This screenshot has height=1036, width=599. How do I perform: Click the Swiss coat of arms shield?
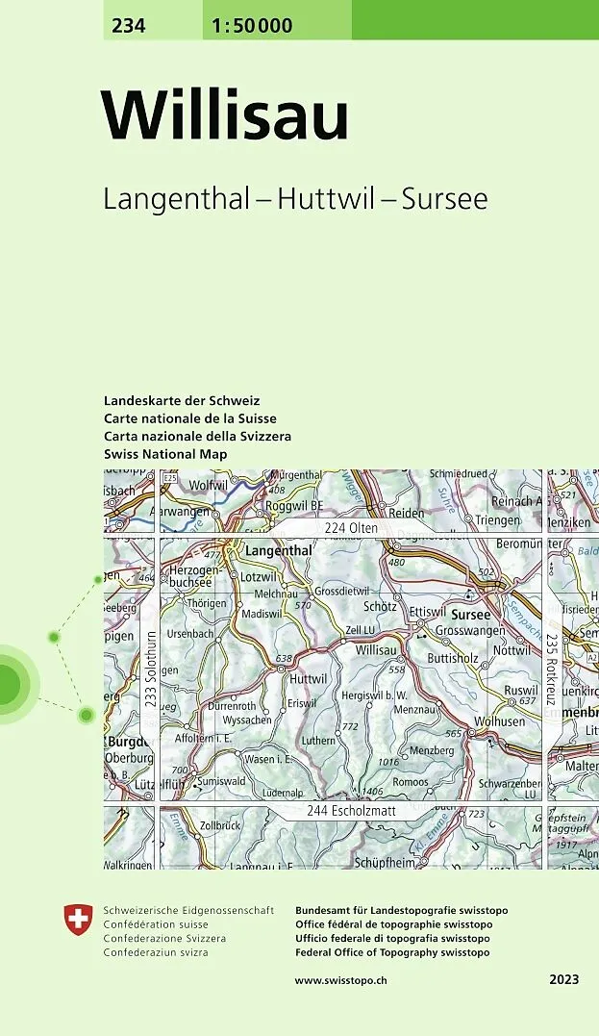pyautogui.click(x=75, y=920)
